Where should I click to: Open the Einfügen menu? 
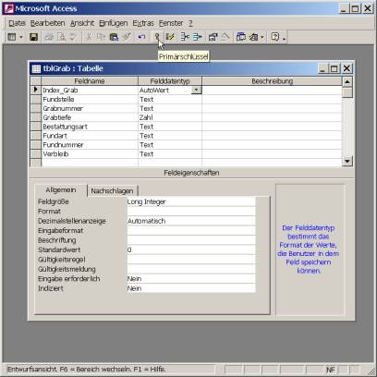pos(113,23)
